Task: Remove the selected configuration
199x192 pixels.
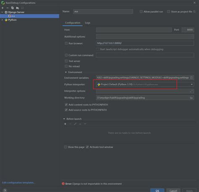Action: (x=8, y=8)
